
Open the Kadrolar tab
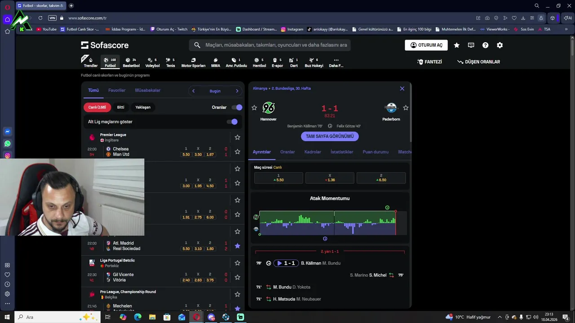pos(313,152)
